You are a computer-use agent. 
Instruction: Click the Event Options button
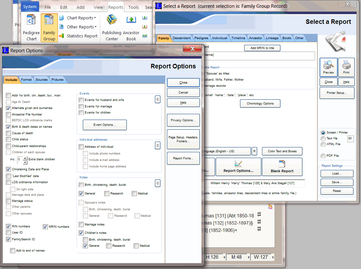[x=104, y=125]
